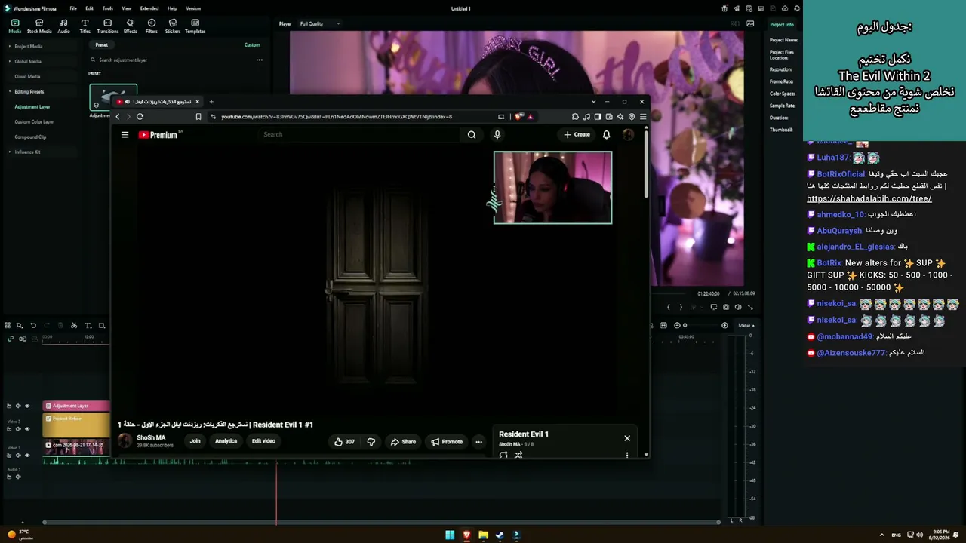Mute the Video 2 track

tap(18, 428)
